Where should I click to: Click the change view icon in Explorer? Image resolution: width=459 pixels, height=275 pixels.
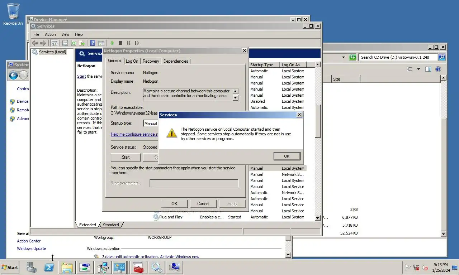tap(410, 69)
